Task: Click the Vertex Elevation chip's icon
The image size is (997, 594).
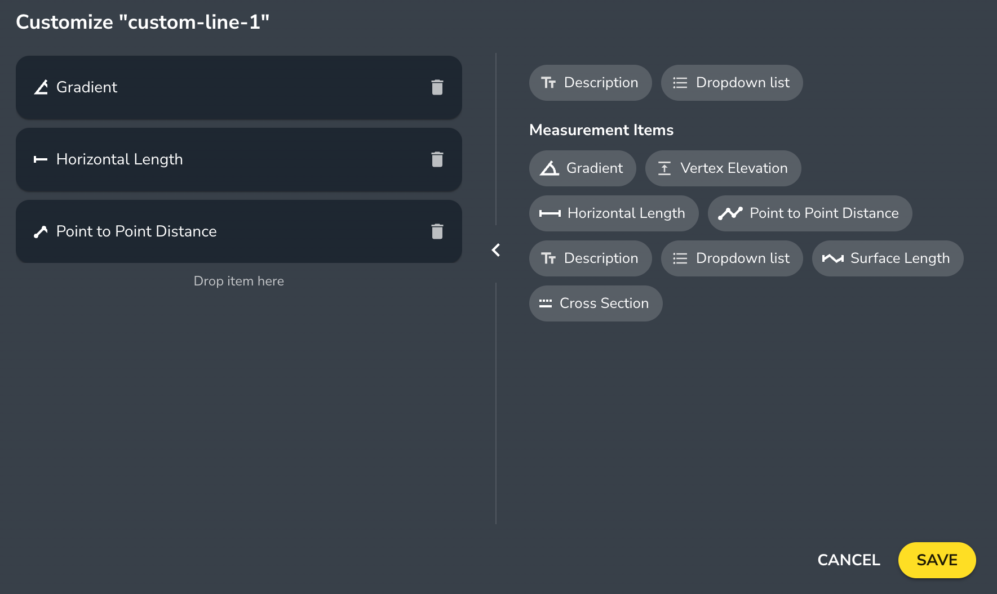Action: click(x=664, y=168)
